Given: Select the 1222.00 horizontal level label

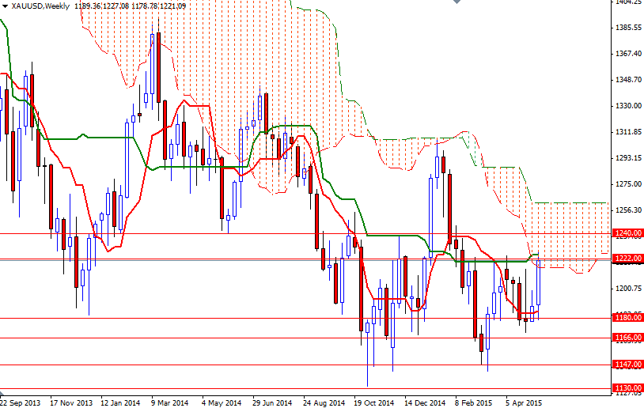Looking at the screenshot, I should click(x=627, y=259).
